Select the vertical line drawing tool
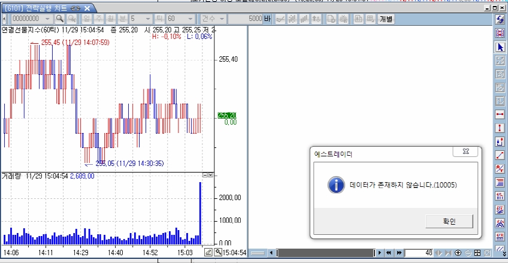 500,128
